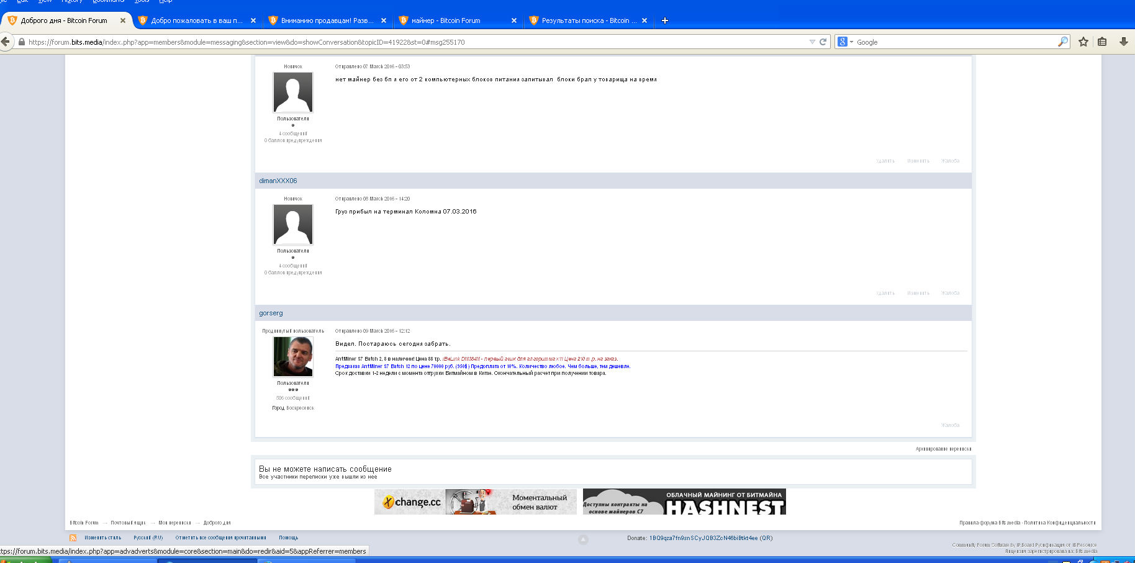Close the 'Вниманию продавцам!' tab
1135x563 pixels.
pyautogui.click(x=384, y=20)
